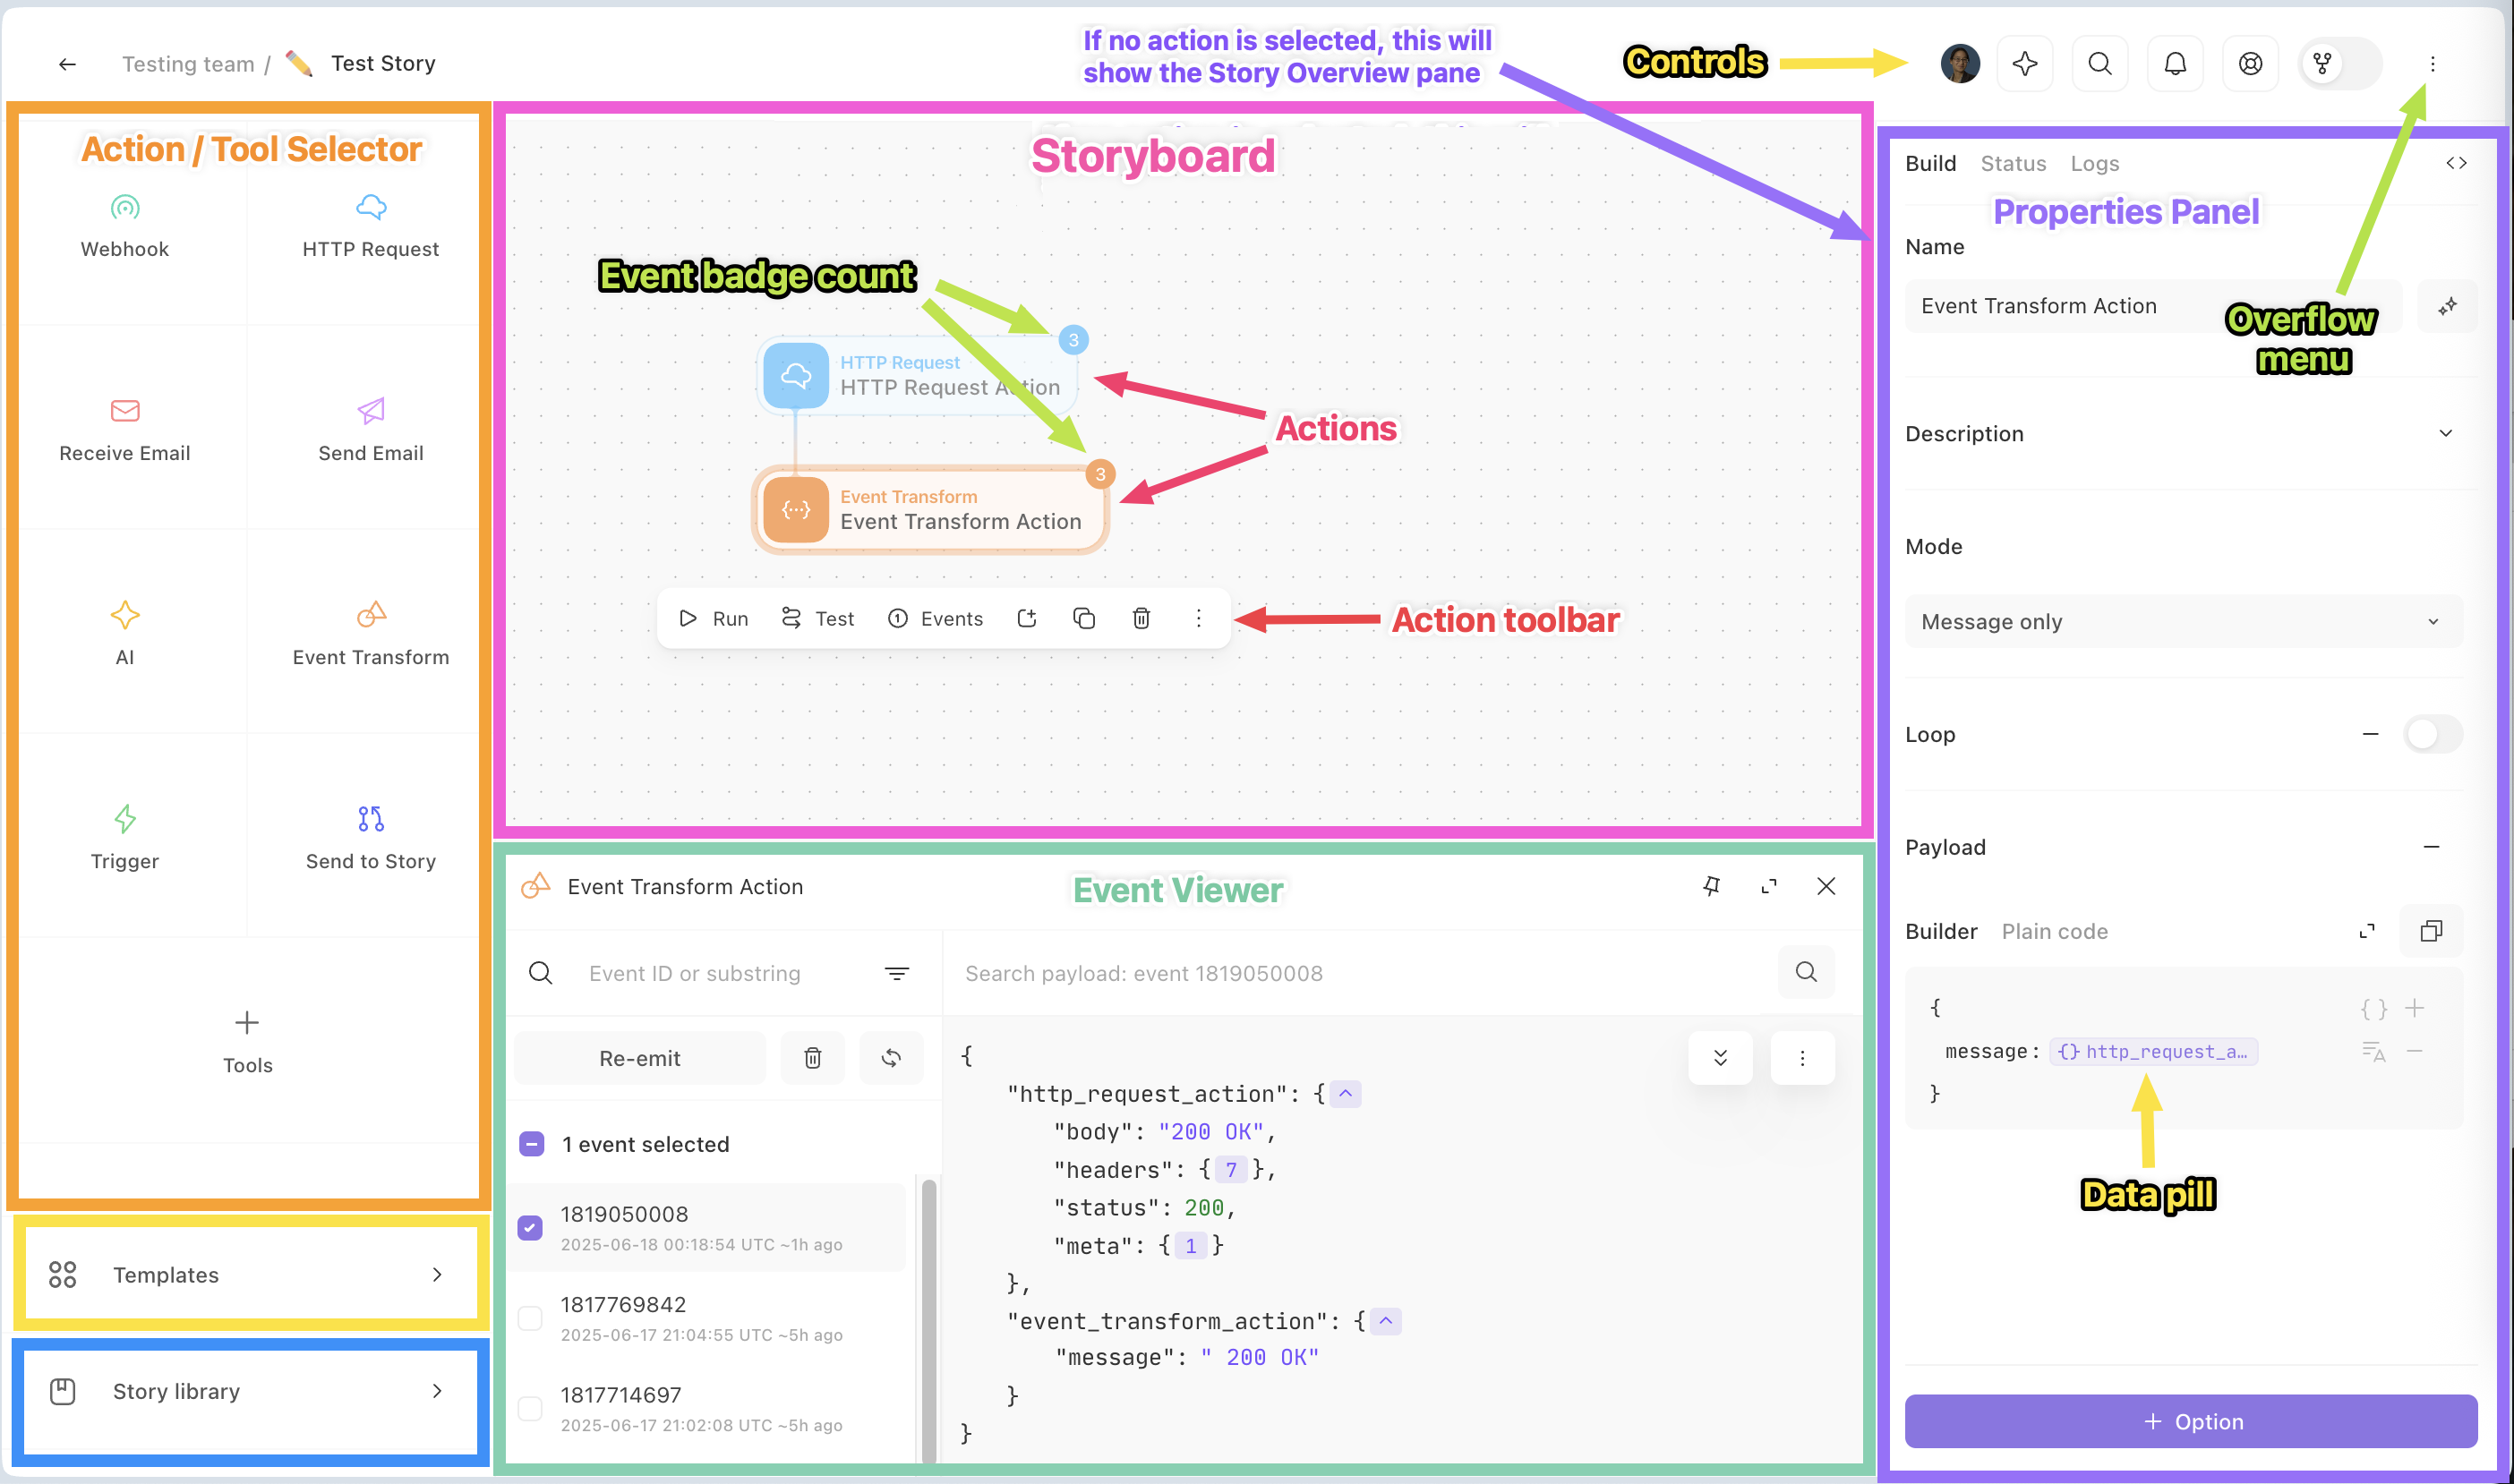The height and width of the screenshot is (1484, 2514).
Task: Select the Plain code payload tab
Action: point(2054,931)
